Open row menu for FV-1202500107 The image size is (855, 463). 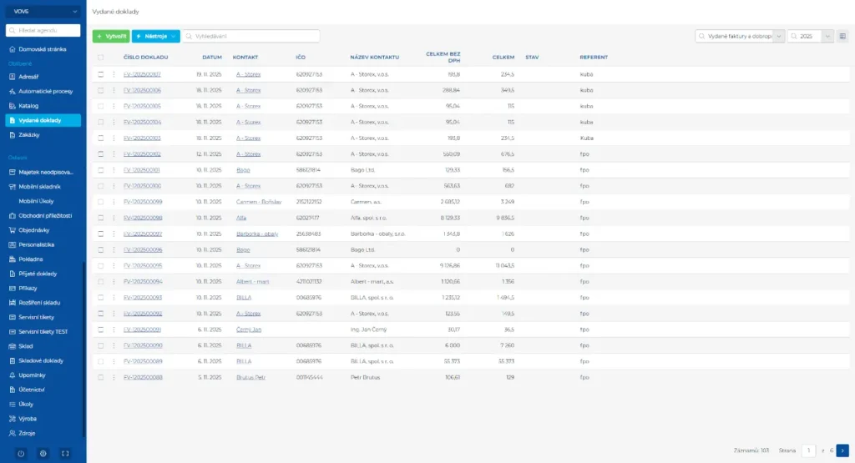(114, 74)
